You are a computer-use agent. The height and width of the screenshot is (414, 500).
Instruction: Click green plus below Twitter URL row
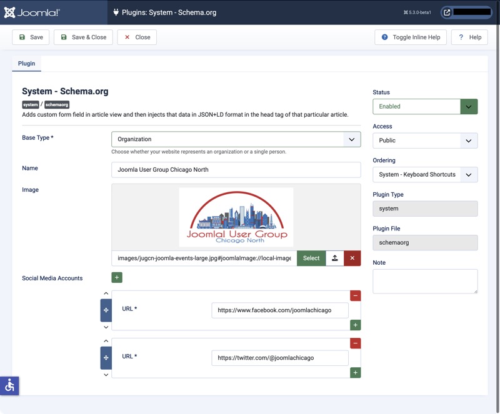click(355, 373)
